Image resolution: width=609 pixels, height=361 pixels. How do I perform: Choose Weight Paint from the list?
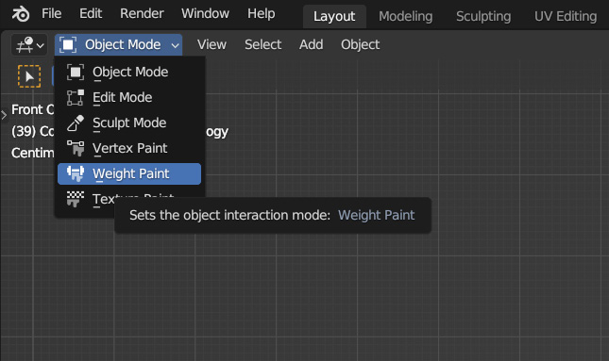pyautogui.click(x=129, y=173)
